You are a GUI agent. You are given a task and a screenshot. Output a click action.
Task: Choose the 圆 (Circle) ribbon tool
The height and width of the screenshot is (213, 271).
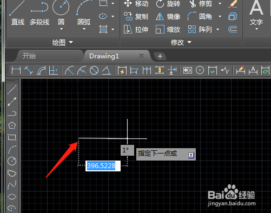pos(61,12)
